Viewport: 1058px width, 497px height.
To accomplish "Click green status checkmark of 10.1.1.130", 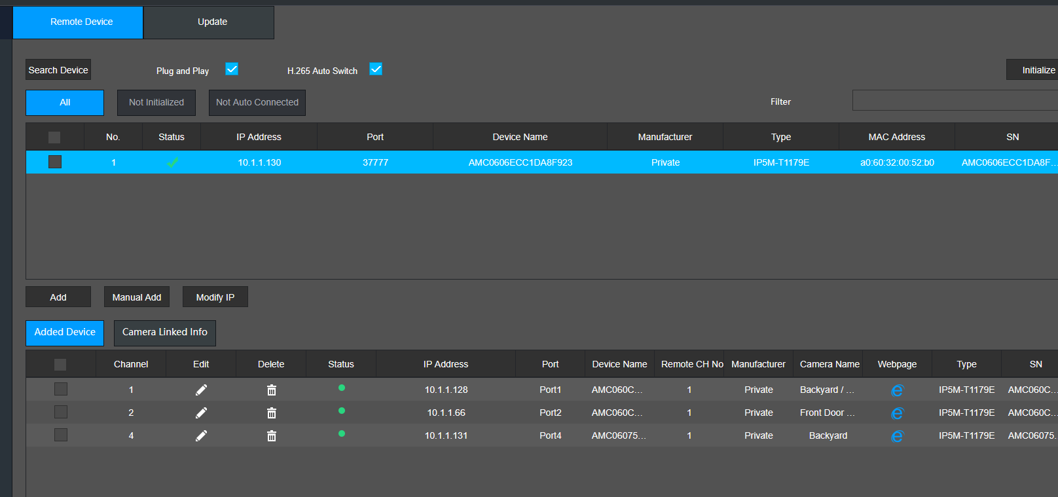I will (172, 162).
